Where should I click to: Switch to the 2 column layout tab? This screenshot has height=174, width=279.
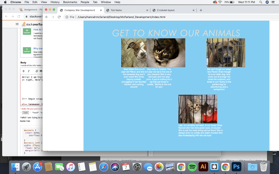tap(174, 10)
